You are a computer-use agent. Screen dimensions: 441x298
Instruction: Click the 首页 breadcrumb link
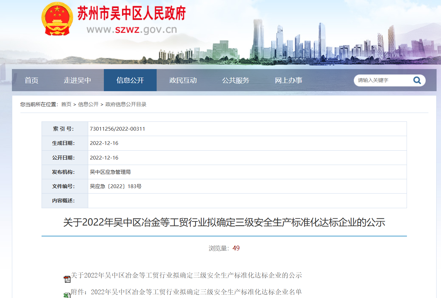(x=66, y=104)
